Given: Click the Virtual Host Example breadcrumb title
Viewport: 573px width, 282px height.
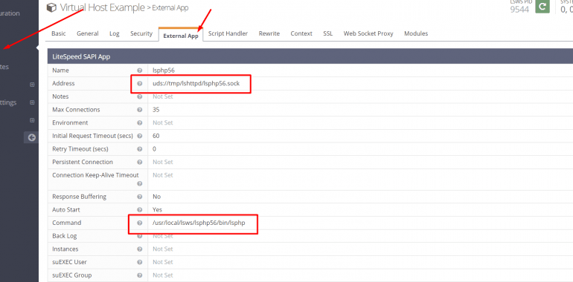Looking at the screenshot, I should click(x=103, y=7).
